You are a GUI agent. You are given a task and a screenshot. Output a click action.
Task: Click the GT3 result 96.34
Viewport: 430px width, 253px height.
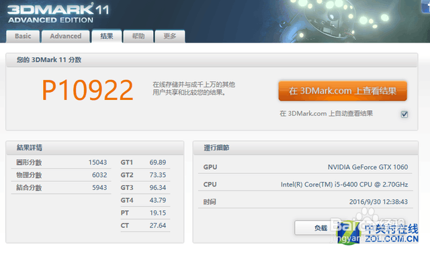pyautogui.click(x=158, y=187)
